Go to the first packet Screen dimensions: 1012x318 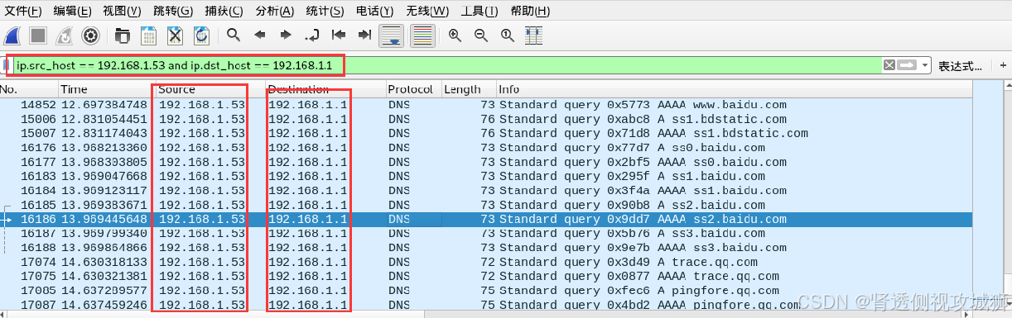pos(338,35)
